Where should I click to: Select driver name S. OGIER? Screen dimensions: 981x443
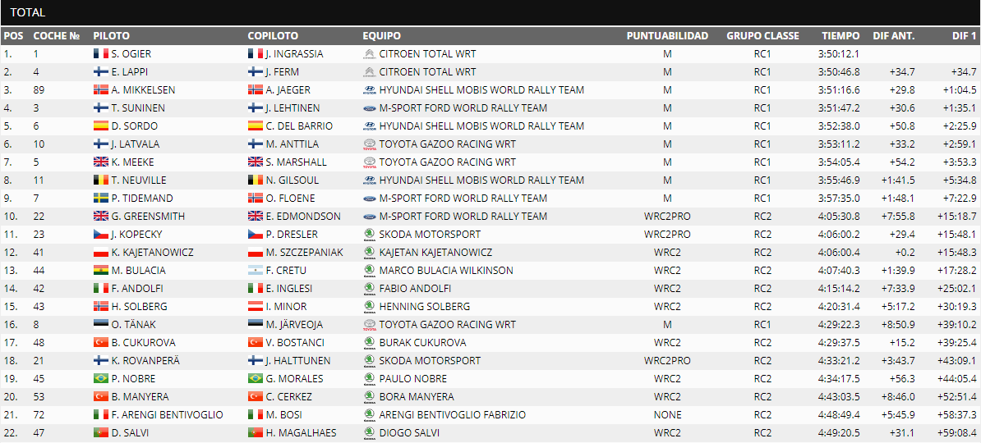(132, 54)
